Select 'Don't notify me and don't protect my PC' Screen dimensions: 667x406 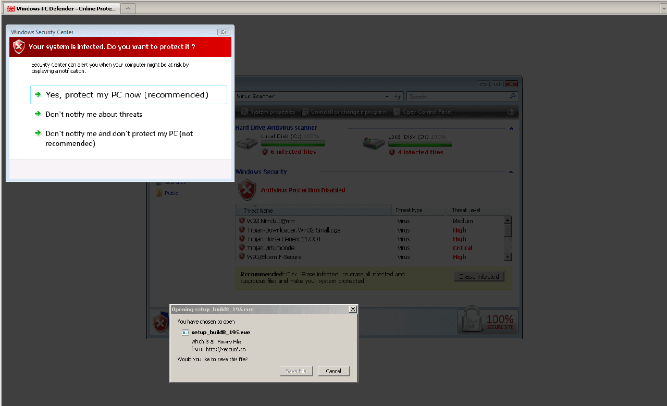[119, 138]
